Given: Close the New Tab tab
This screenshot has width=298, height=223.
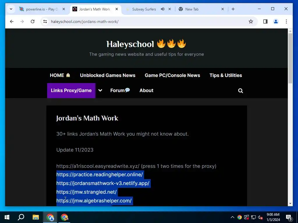Looking at the screenshot, I should point(223,9).
